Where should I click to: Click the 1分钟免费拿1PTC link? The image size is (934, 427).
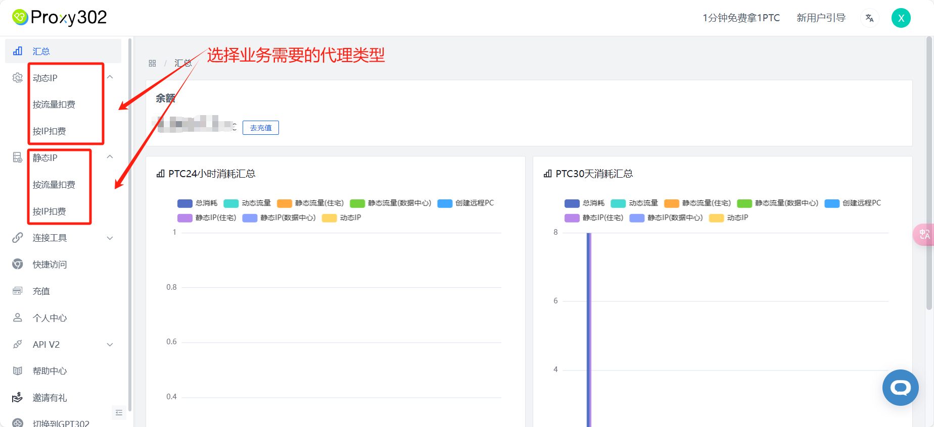(741, 18)
